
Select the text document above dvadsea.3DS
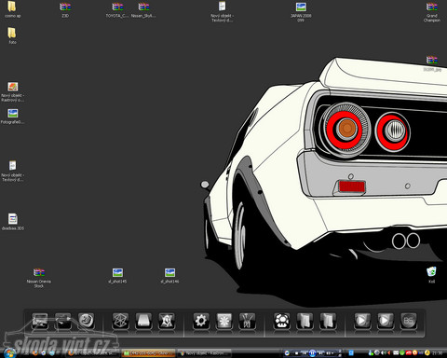(12, 171)
